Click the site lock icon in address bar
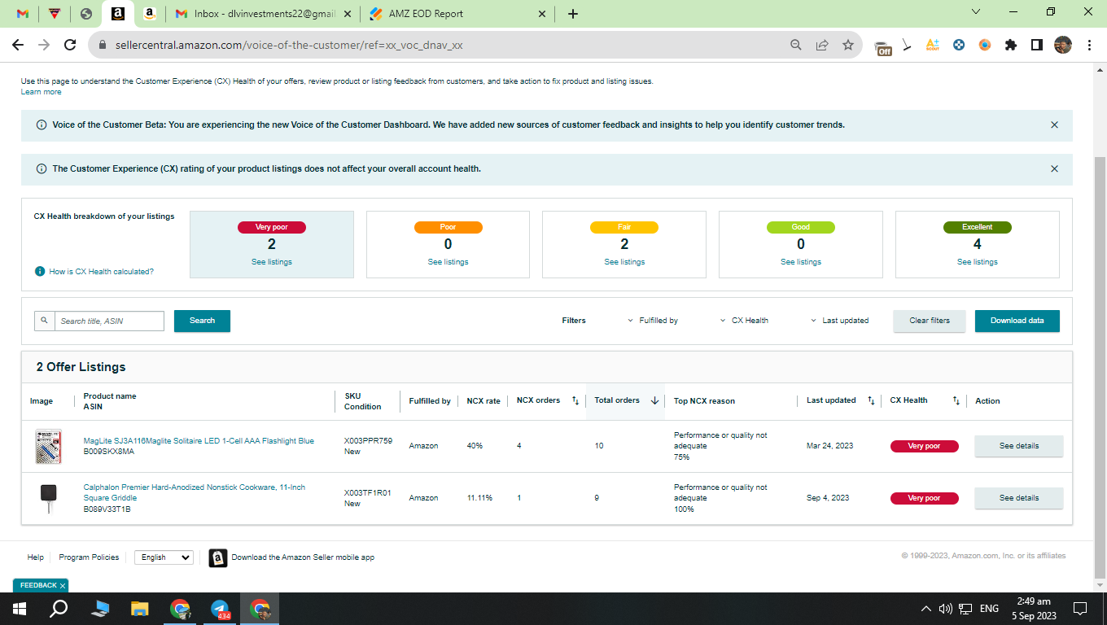Screen dimensions: 1107x625 coord(103,46)
